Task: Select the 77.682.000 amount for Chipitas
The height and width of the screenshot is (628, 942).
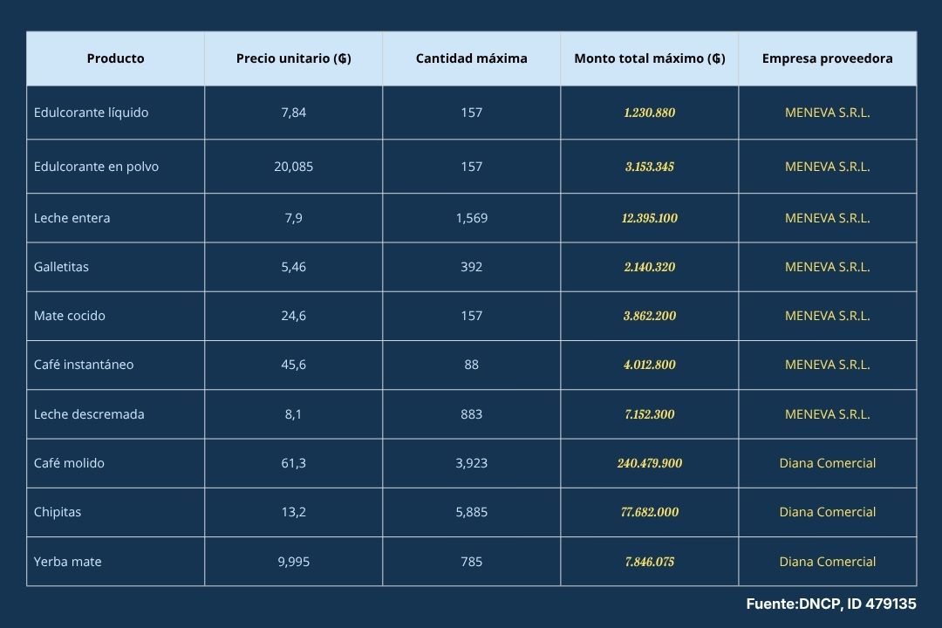Action: point(649,512)
